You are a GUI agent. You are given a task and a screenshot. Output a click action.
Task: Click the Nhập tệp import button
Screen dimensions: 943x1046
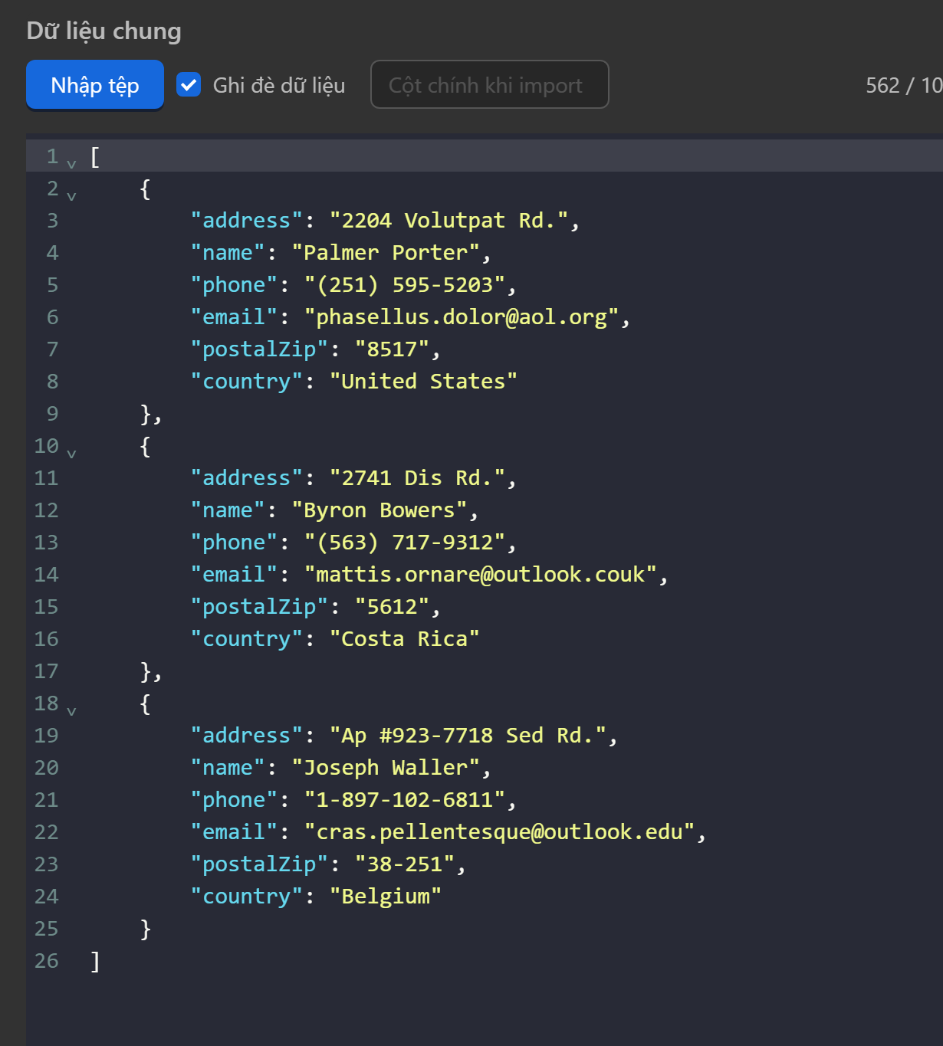pos(94,85)
